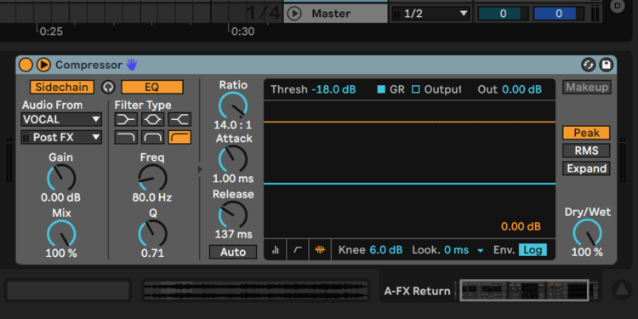Launch the Master scene play button

coord(294,14)
